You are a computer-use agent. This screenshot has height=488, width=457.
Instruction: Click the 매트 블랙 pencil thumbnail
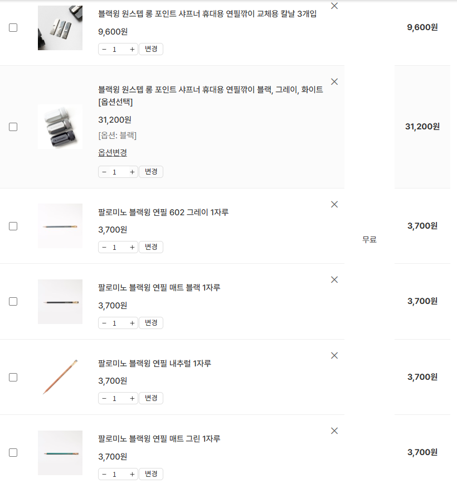pyautogui.click(x=60, y=302)
